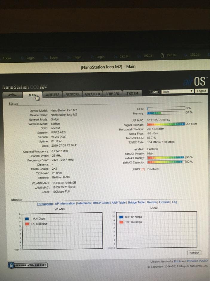Open the Bridge Table link
Screen dimensions: 210x281
click(x=136, y=202)
